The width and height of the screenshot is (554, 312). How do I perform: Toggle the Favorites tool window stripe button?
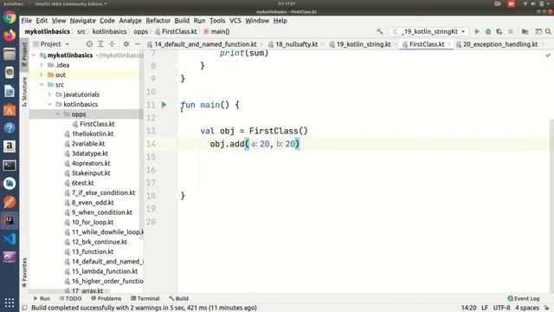coord(24,273)
